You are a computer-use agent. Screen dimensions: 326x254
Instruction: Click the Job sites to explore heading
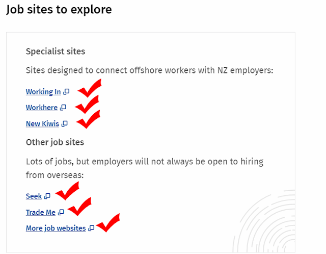(59, 10)
